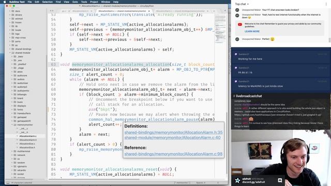This screenshot has height=186, width=331.
Task: Open AllocationSize.c file in sidebar
Action: click(x=27, y=144)
